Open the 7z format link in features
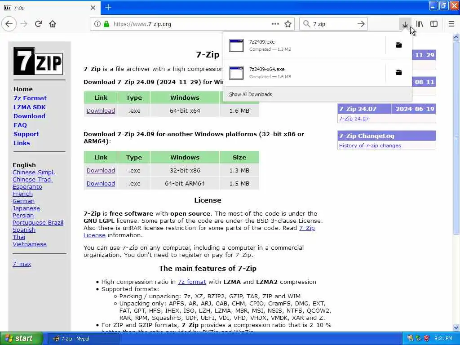This screenshot has width=460, height=345. pyautogui.click(x=192, y=282)
